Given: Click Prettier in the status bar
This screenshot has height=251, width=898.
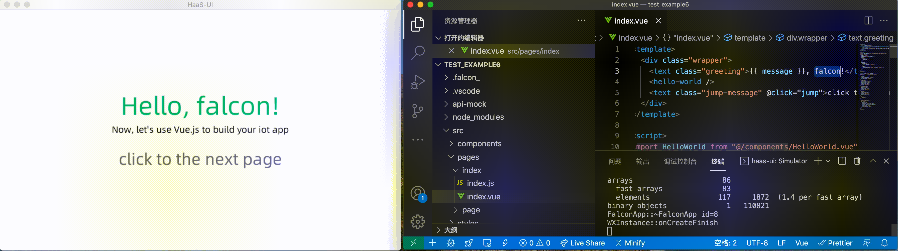Looking at the screenshot, I should (835, 243).
